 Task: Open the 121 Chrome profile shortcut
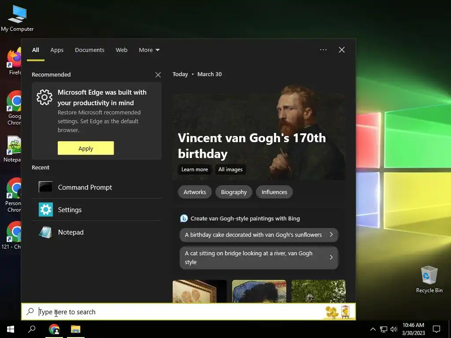tap(11, 235)
